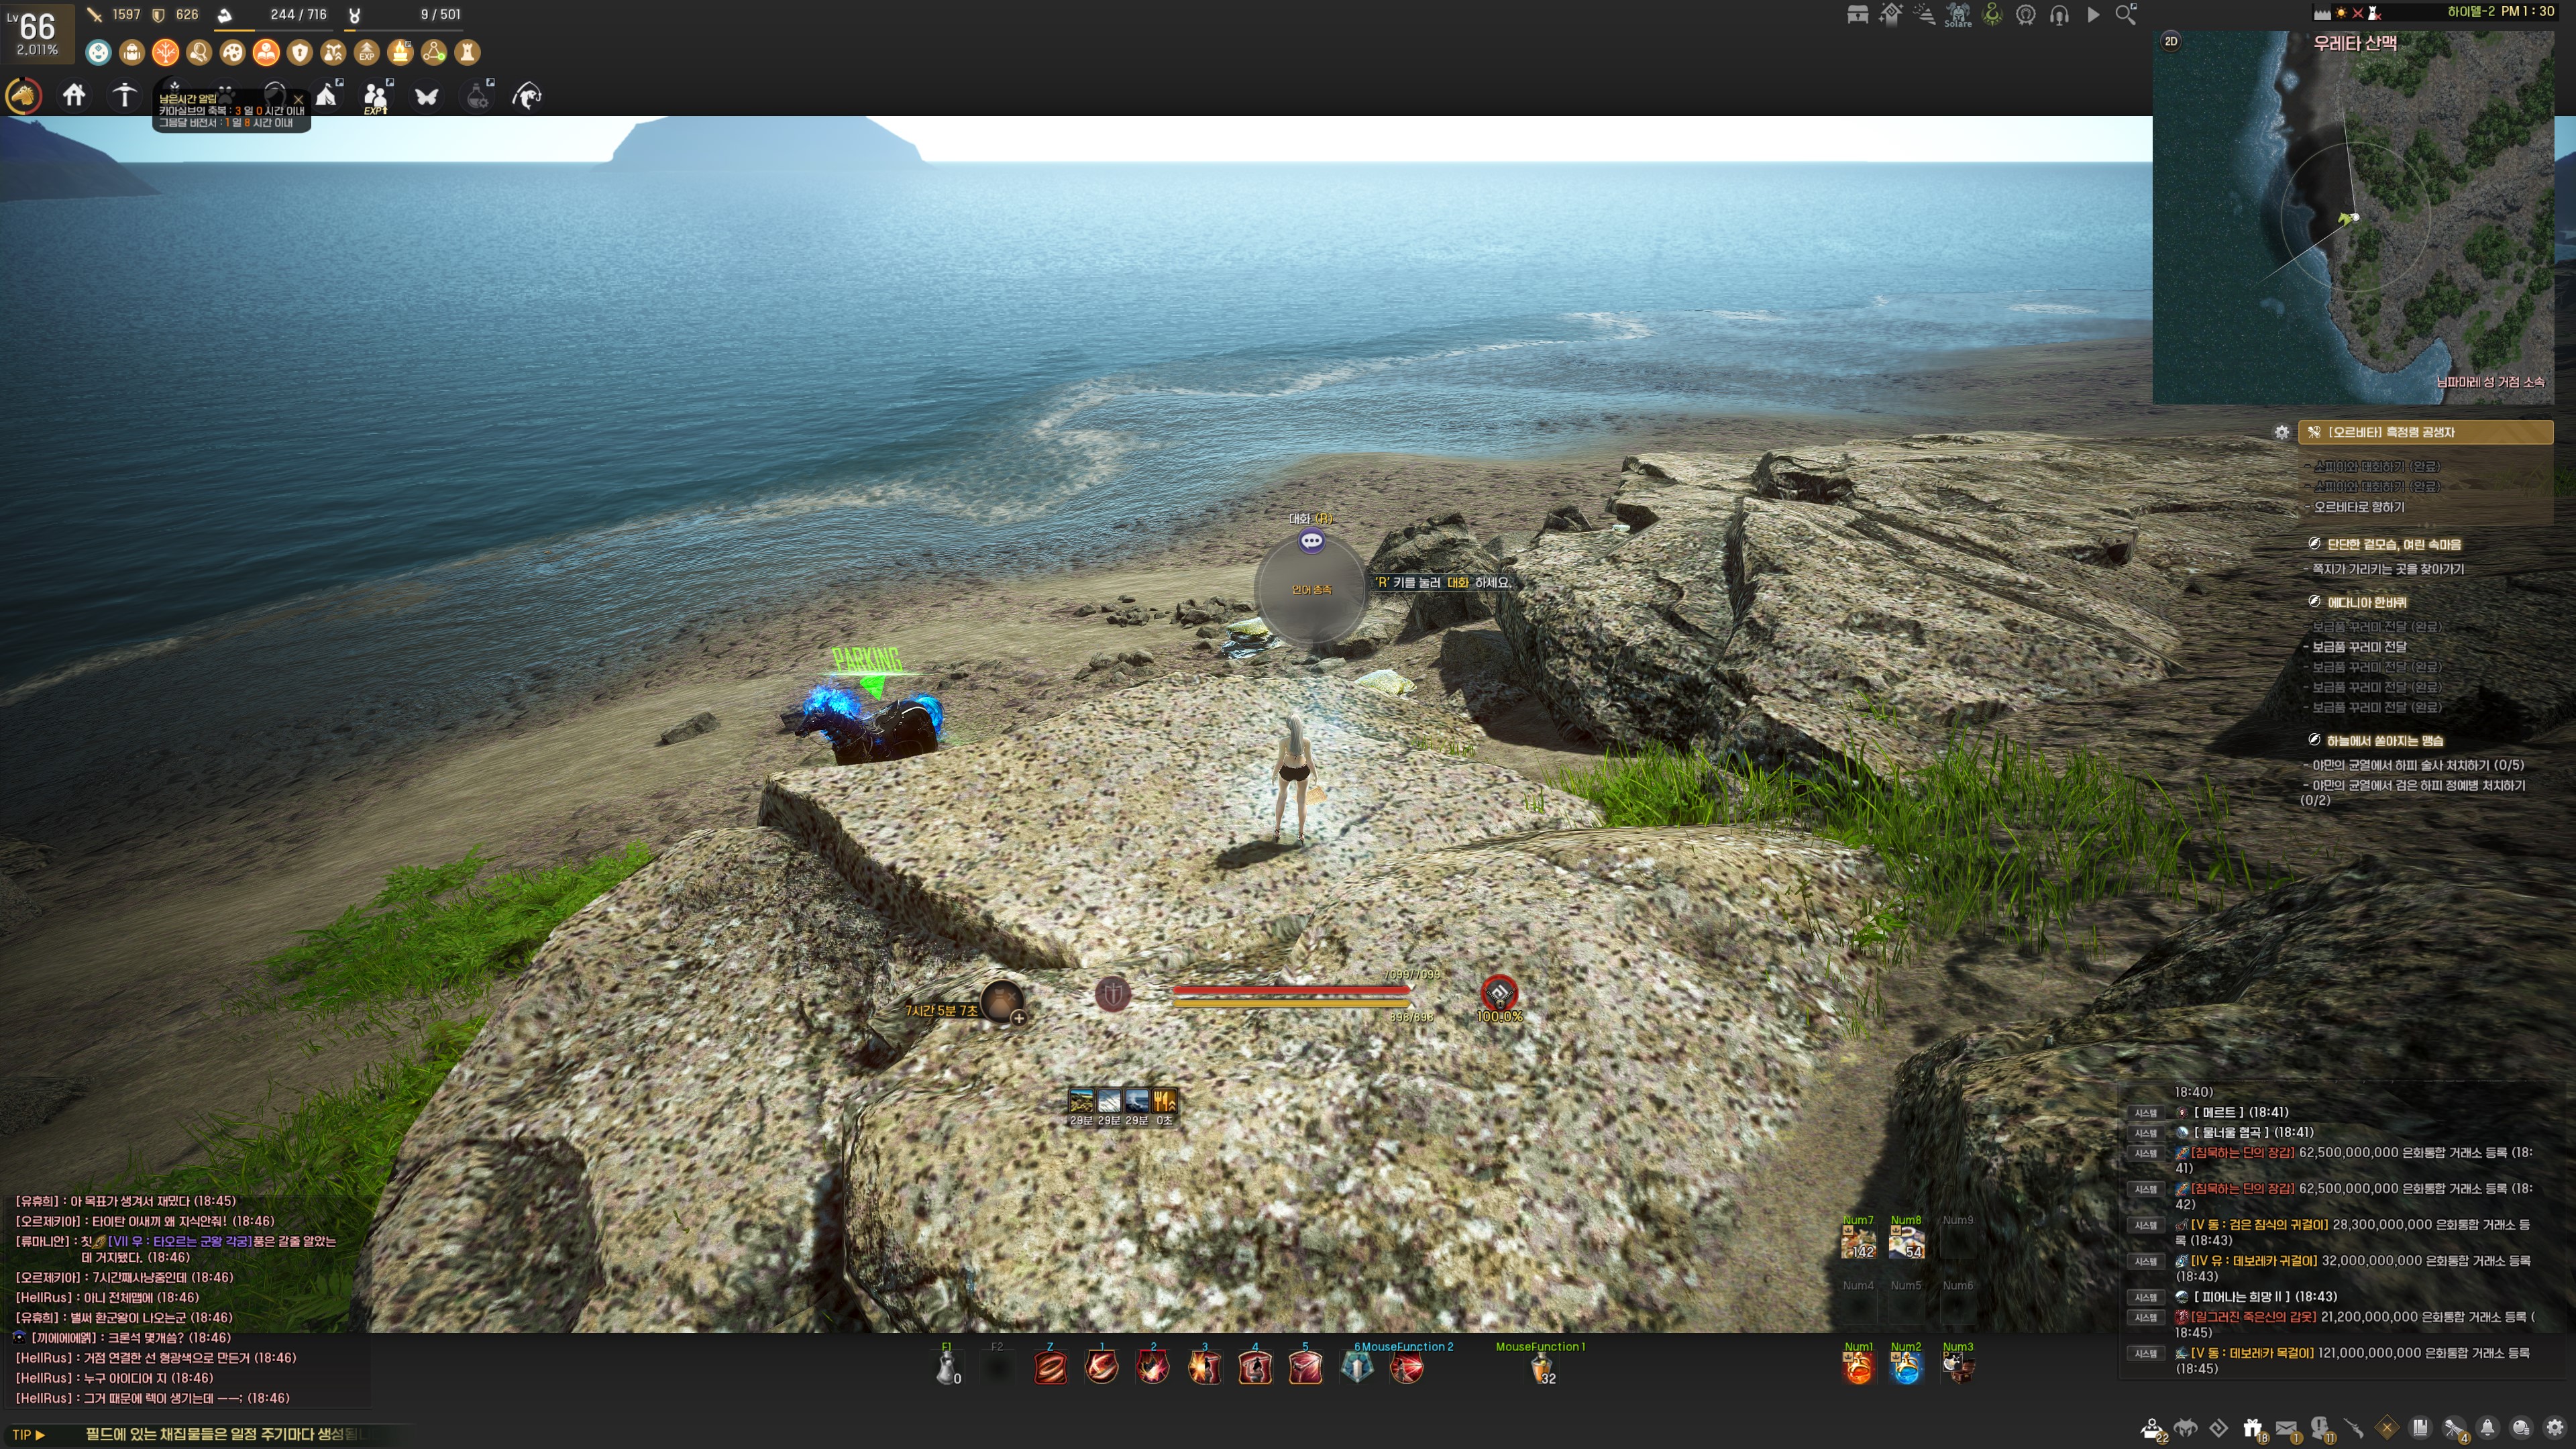This screenshot has height=1449, width=2576.
Task: Toggle the EXP buff icon
Action: click(x=367, y=52)
